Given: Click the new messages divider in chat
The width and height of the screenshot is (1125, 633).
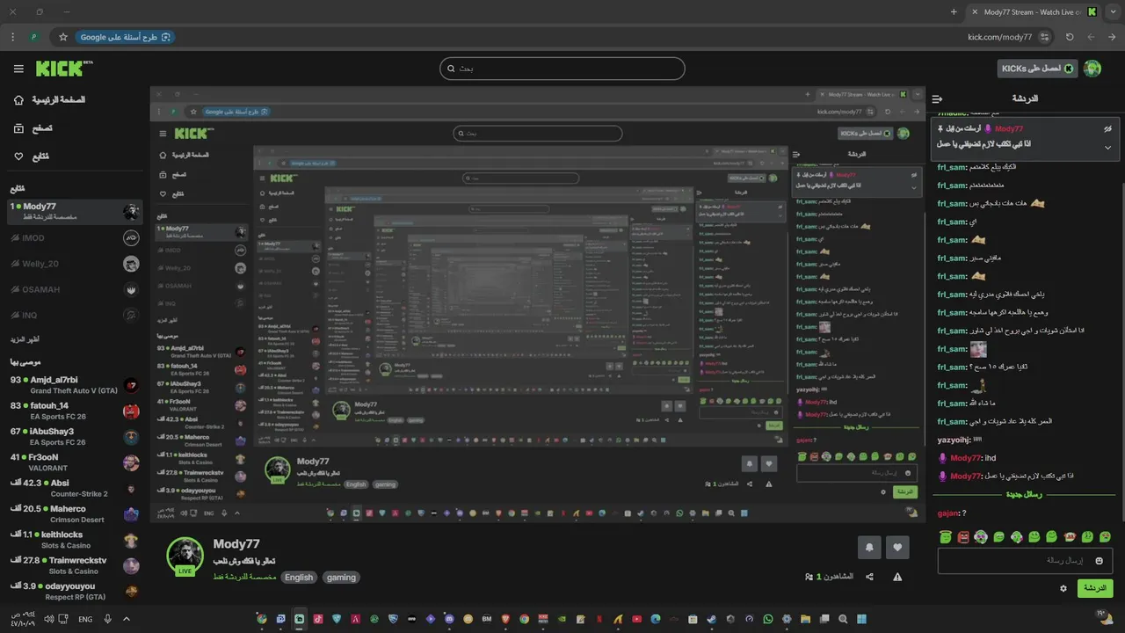Looking at the screenshot, I should [1026, 494].
